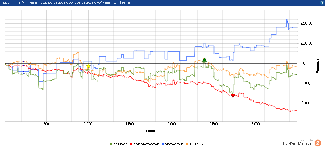Toggle the Non Showdown legend series
325x148 pixels.
144,144
